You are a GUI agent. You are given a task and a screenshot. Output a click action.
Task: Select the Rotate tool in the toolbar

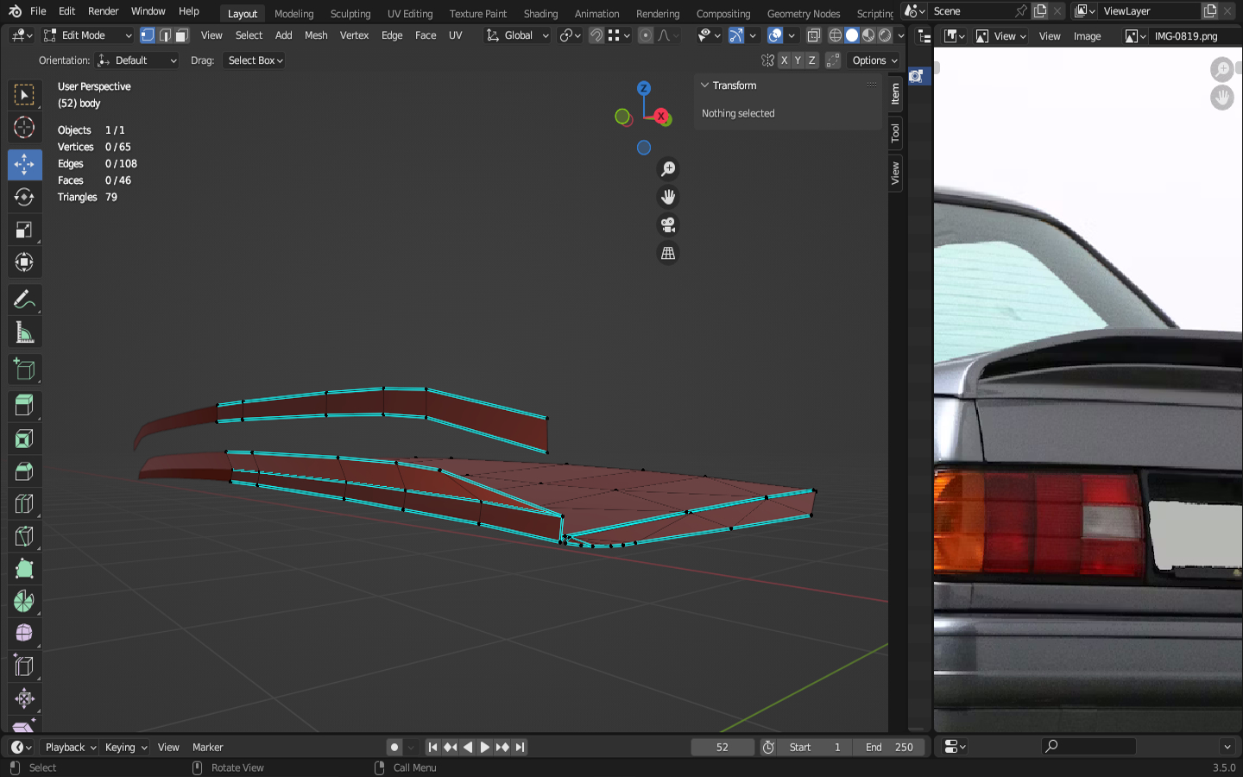pos(24,197)
